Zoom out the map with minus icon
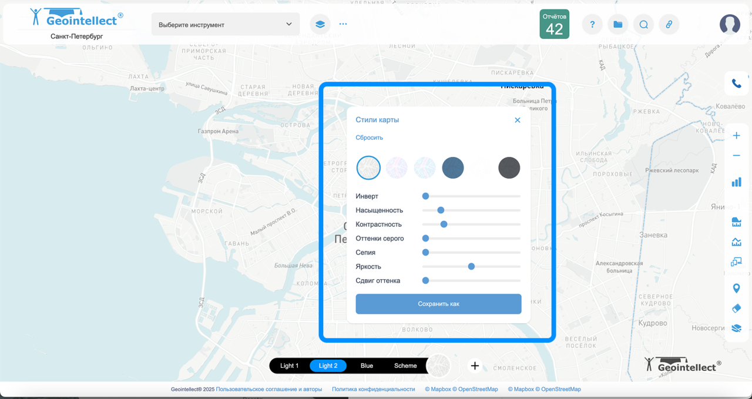The height and width of the screenshot is (399, 752). [736, 156]
